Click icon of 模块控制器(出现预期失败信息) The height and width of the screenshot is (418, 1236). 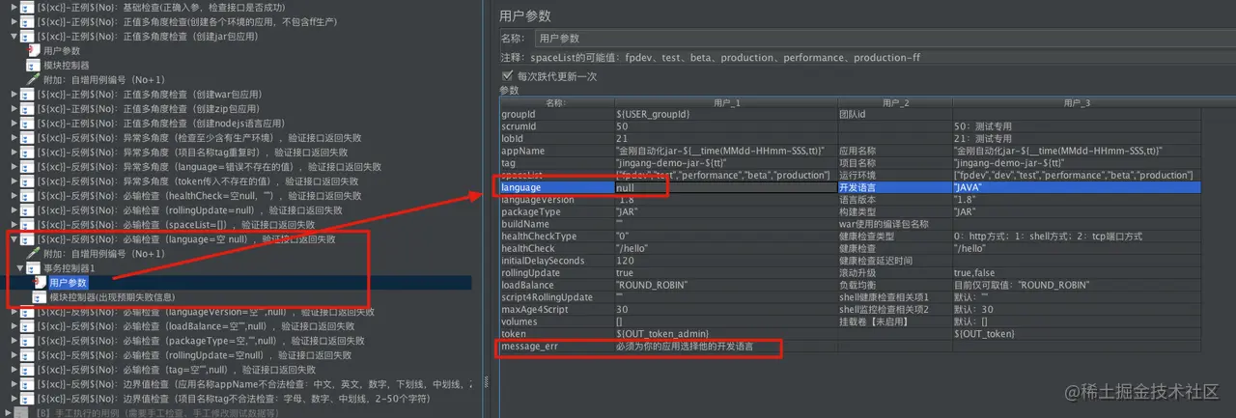coord(41,296)
